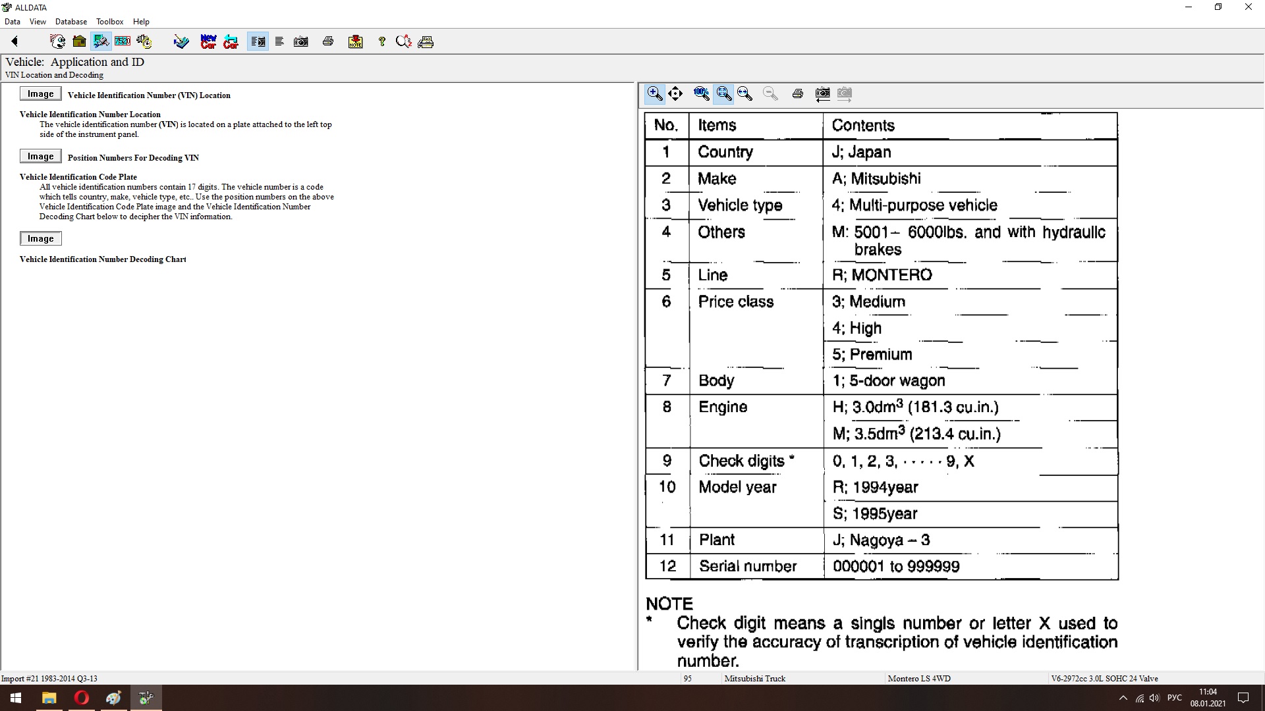Open the NOTE pushpin icon

point(356,41)
